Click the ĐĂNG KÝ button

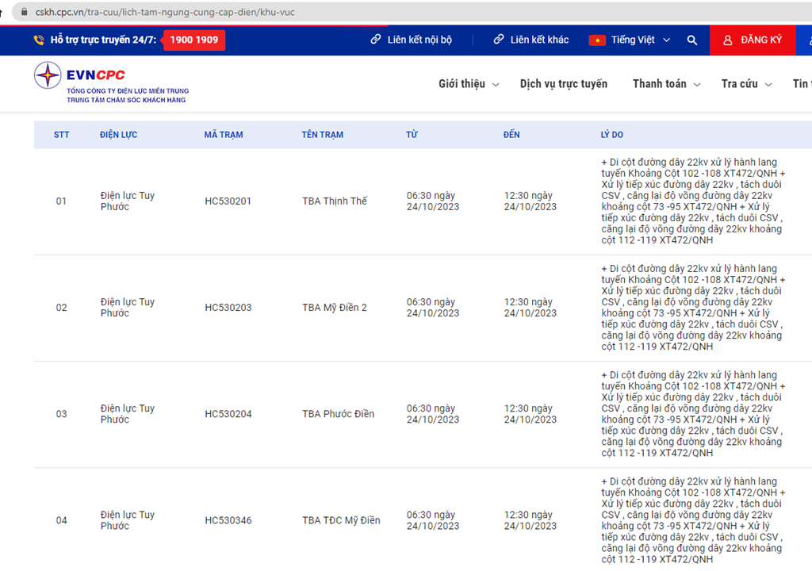point(753,40)
